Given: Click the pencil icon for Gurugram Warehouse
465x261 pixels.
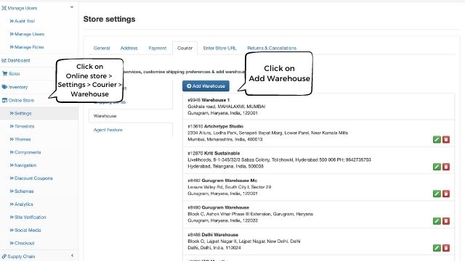Looking at the screenshot, I should pos(437,220).
